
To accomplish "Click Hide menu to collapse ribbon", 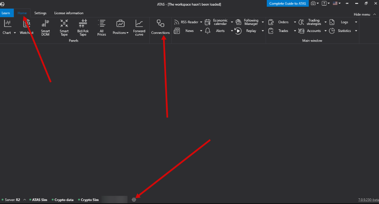I will tap(365, 14).
